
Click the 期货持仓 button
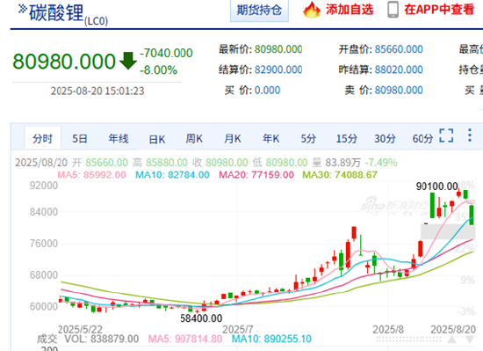[x=259, y=11]
